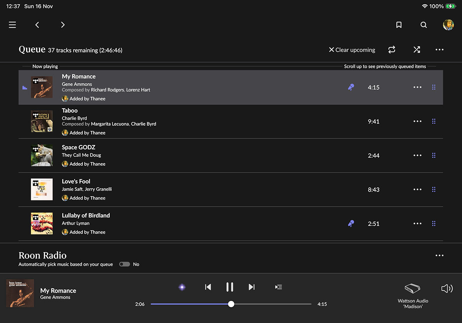Open more options for My Romance row
Viewport: 462px width, 323px height.
coord(417,87)
